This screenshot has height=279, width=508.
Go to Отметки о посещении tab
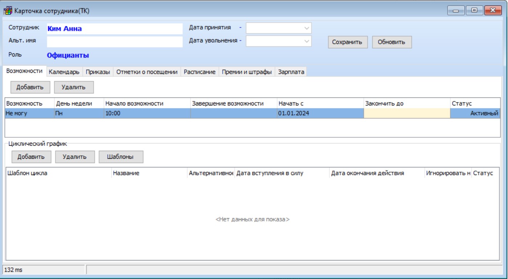click(147, 72)
